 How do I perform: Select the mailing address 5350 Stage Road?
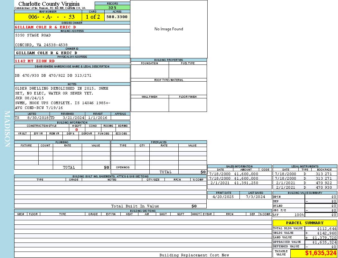pyautogui.click(x=33, y=35)
